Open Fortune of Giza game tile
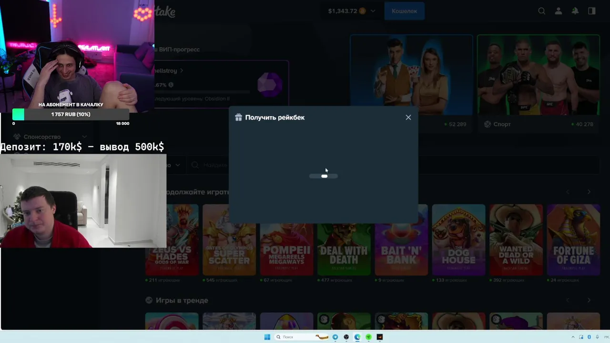 tap(573, 240)
